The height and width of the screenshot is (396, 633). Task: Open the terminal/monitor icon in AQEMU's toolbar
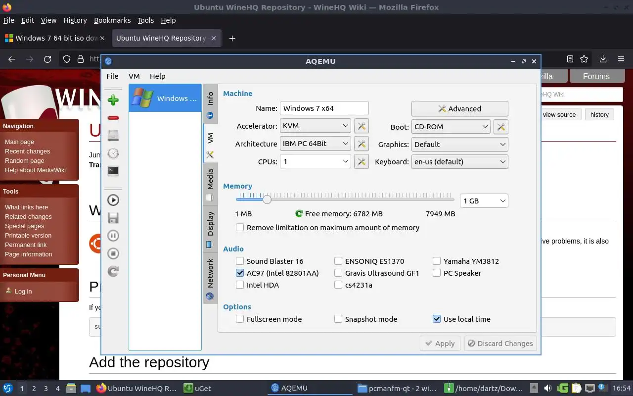click(x=113, y=171)
